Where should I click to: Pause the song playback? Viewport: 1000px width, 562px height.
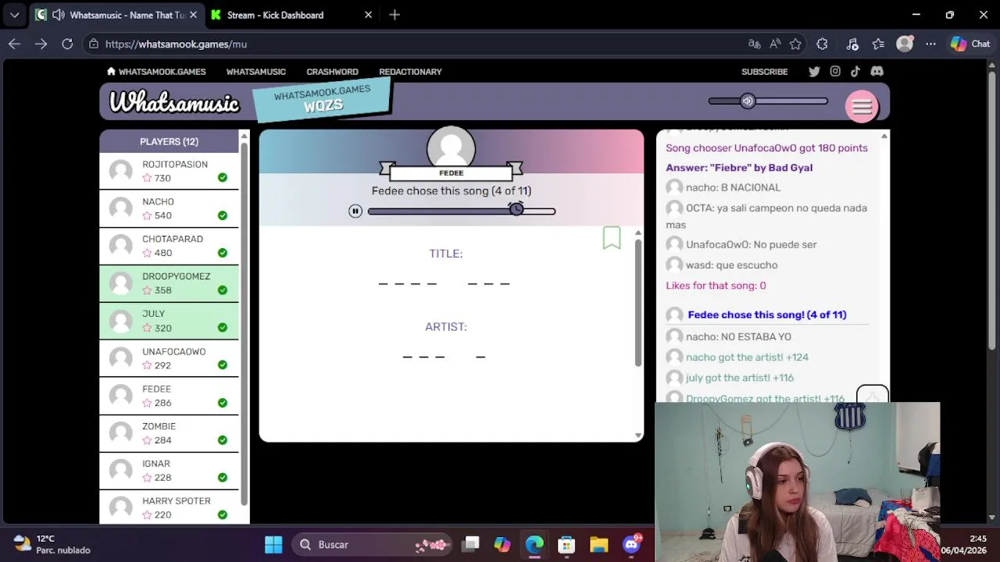point(355,211)
